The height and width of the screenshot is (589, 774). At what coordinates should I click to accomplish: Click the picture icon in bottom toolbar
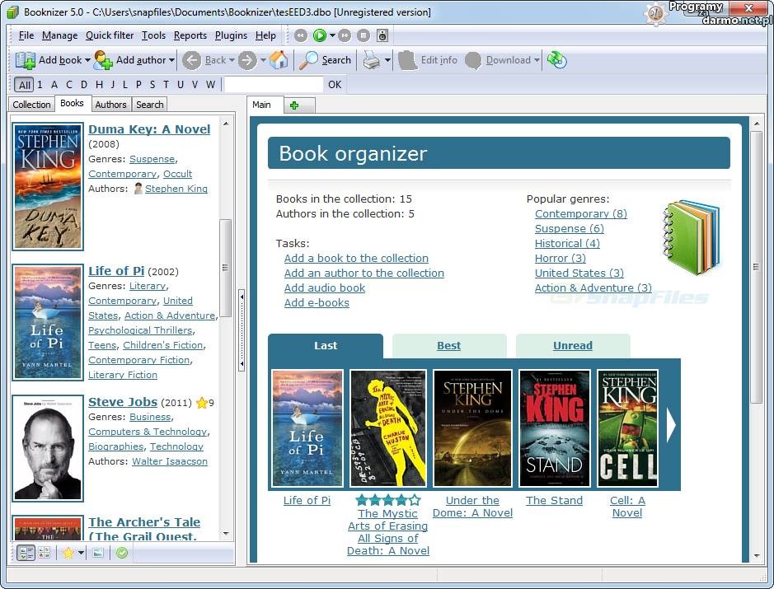click(98, 553)
